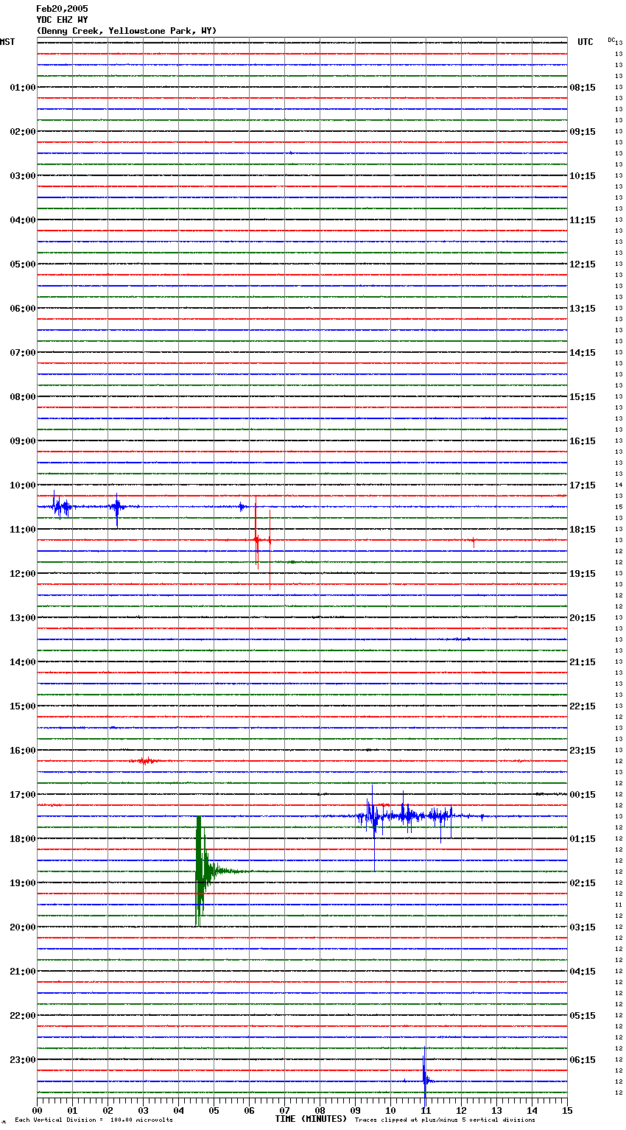Click the 14:15 UTC time label
The image size is (626, 1130).
tap(583, 353)
